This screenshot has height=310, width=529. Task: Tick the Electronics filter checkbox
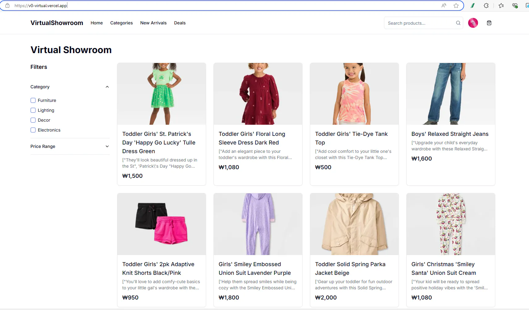click(x=33, y=130)
